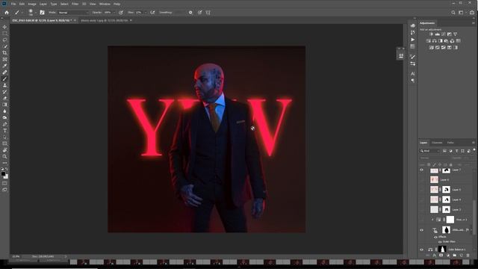Add an Invert adjustment

[432, 48]
